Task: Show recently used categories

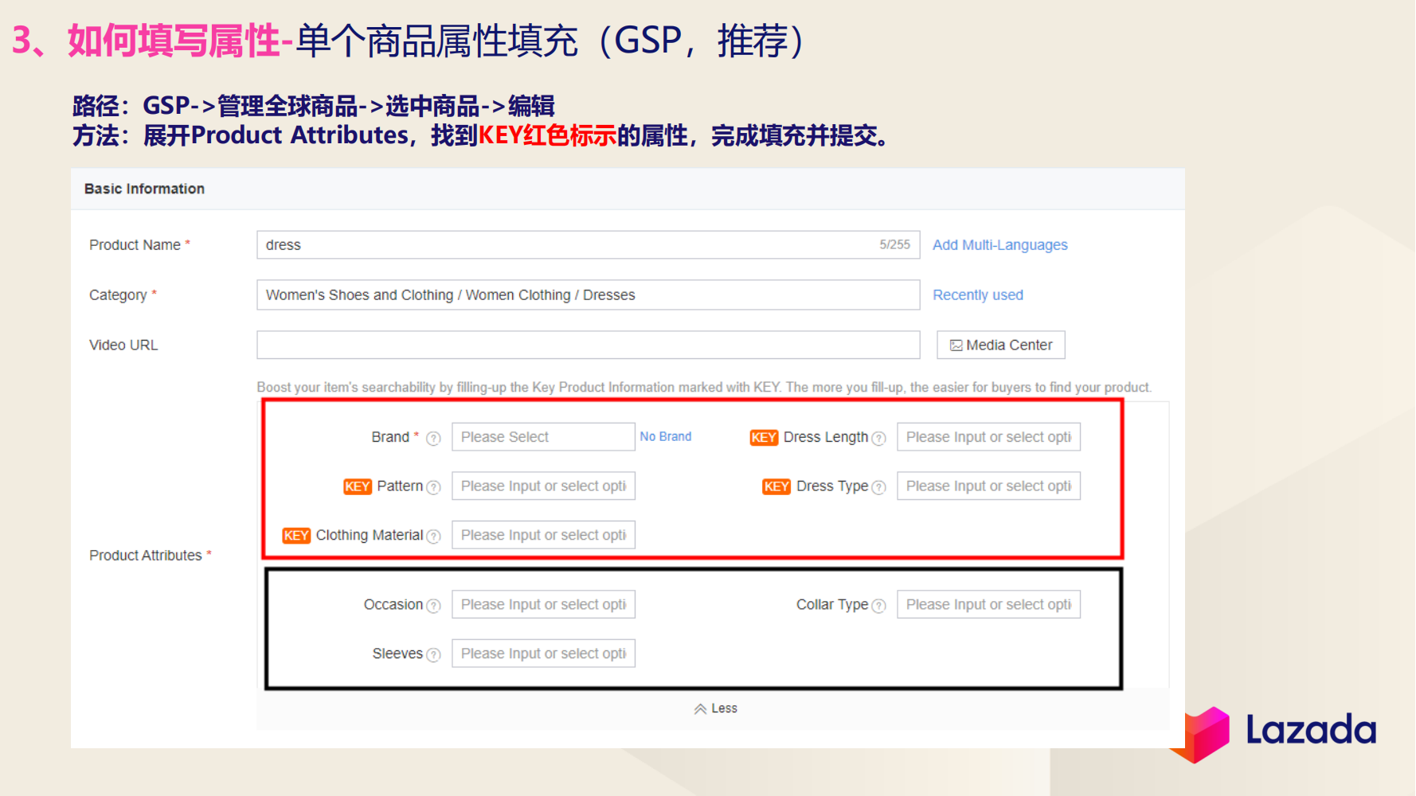Action: 977,295
